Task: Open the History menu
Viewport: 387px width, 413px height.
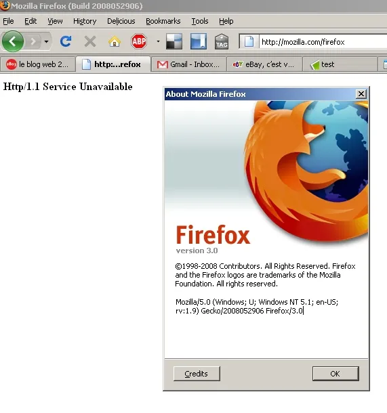Action: coord(85,21)
